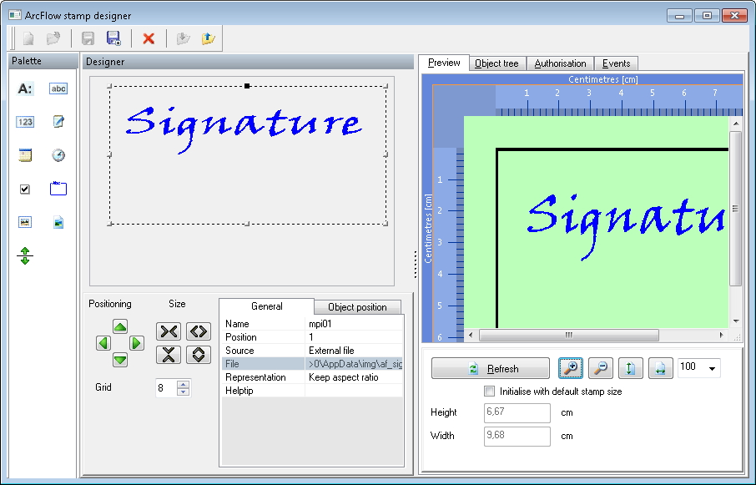Move object right with green arrow
The height and width of the screenshot is (485, 756).
[x=137, y=343]
